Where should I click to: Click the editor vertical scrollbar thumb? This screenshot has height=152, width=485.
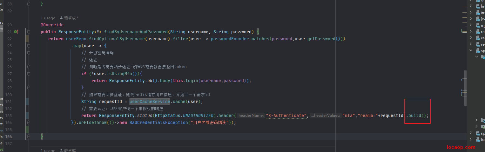click(x=465, y=88)
